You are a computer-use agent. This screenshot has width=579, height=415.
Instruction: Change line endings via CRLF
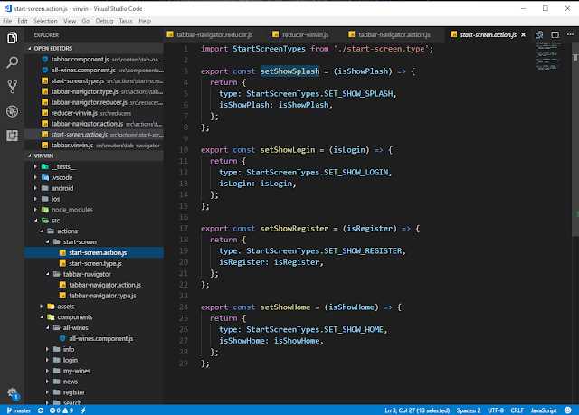(517, 410)
